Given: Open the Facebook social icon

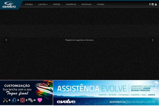Looking at the screenshot, I should [x=150, y=4].
